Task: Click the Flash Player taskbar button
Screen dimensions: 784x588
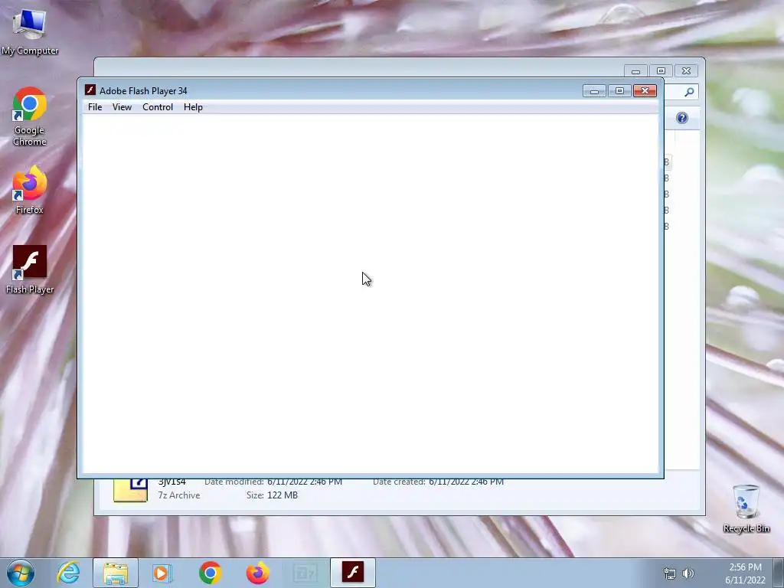Action: coord(352,573)
